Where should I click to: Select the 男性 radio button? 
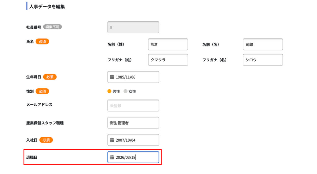[109, 91]
